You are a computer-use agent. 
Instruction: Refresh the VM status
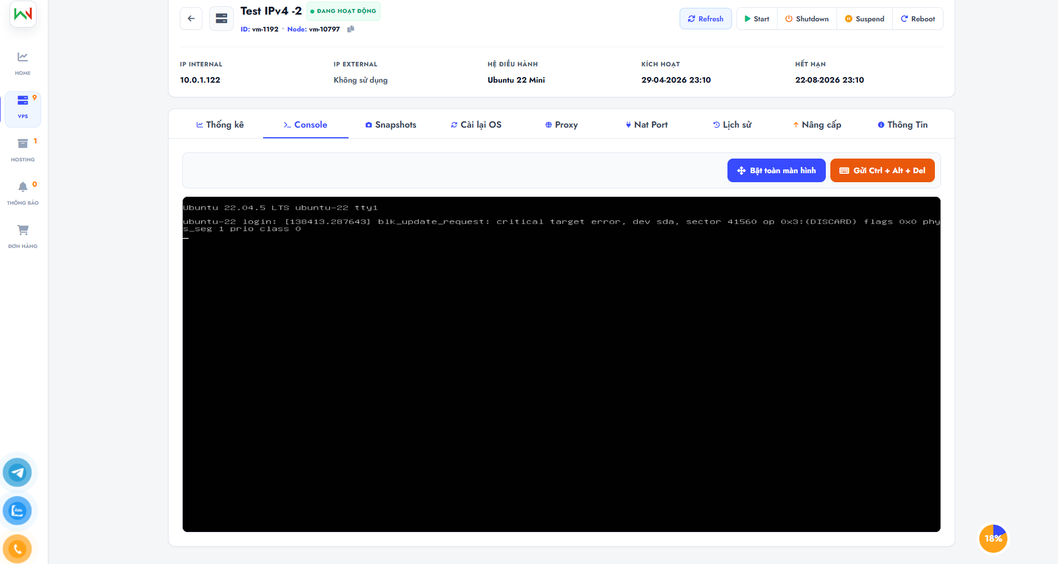tap(706, 19)
